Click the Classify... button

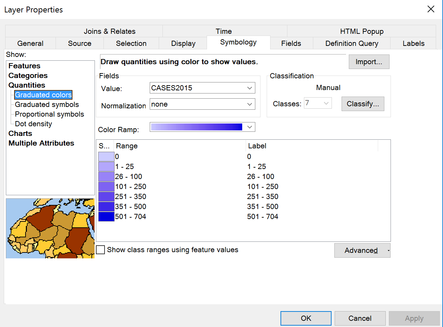pos(363,104)
